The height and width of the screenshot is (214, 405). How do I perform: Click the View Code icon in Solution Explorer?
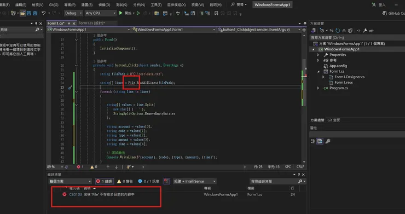(359, 31)
